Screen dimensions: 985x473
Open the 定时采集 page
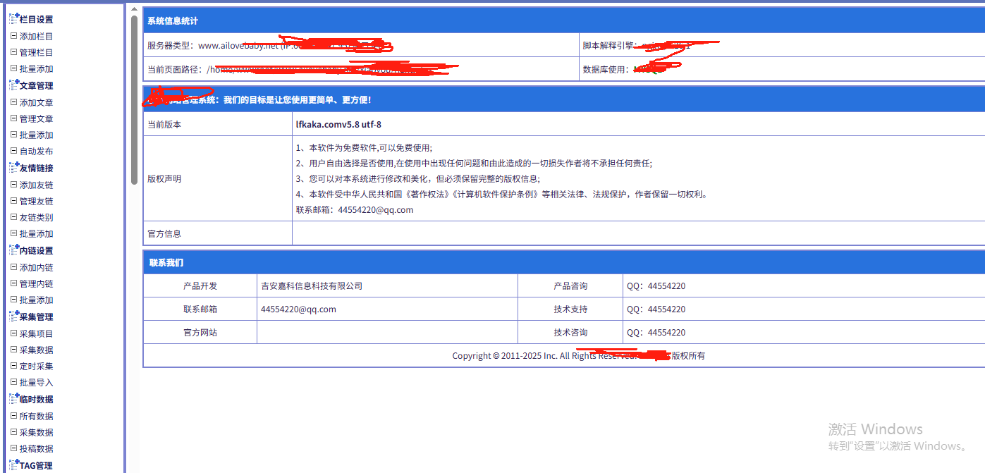pyautogui.click(x=36, y=366)
